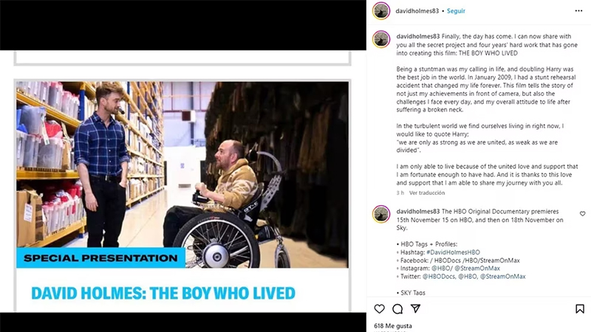Click the caption author's profile picture

tap(381, 39)
